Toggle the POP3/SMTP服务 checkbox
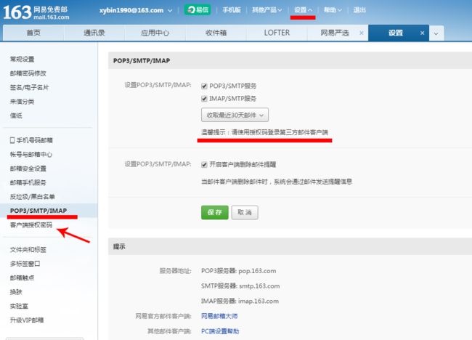 click(204, 86)
